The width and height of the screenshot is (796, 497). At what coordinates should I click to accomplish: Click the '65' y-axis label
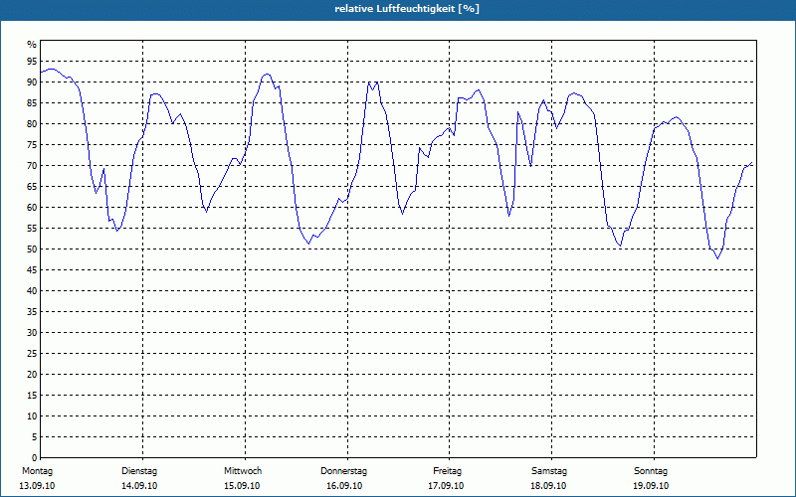pyautogui.click(x=32, y=187)
